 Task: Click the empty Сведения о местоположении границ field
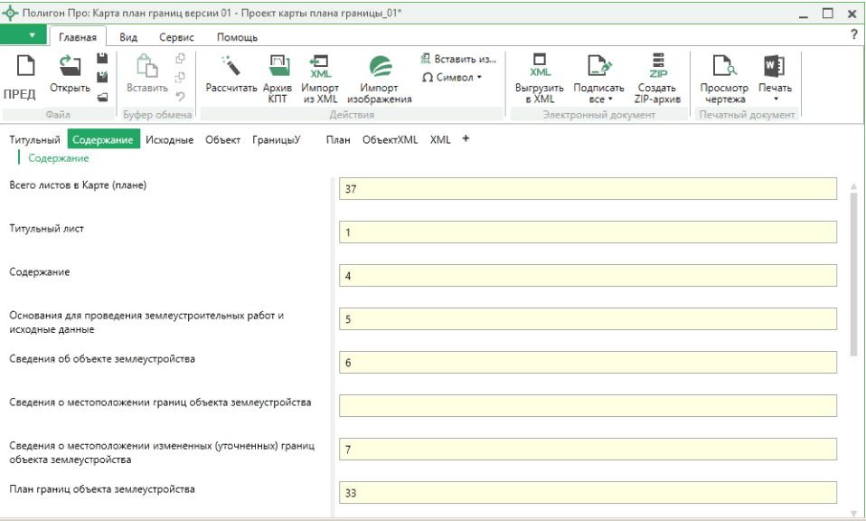(588, 405)
